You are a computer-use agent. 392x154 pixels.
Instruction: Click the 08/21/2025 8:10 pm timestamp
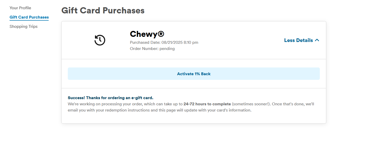tap(180, 42)
